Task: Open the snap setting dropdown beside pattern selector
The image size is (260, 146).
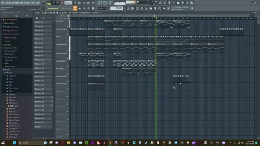Action: 102,8
